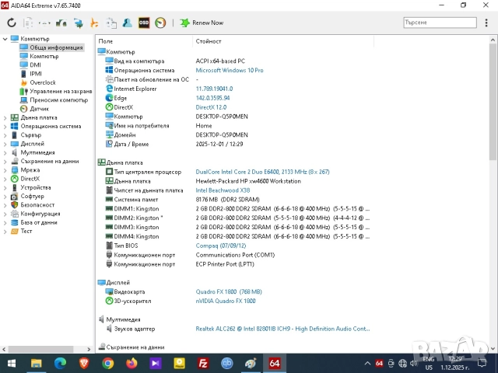Image resolution: width=498 pixels, height=373 pixels.
Task: Open the sensor gauge toolbar icon
Action: [160, 23]
